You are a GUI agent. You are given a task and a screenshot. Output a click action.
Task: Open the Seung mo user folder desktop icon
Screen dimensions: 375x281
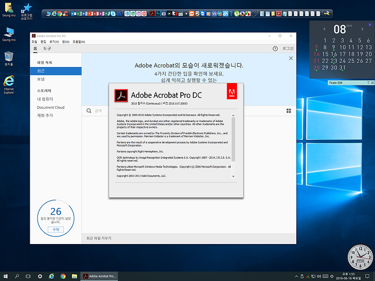9,10
